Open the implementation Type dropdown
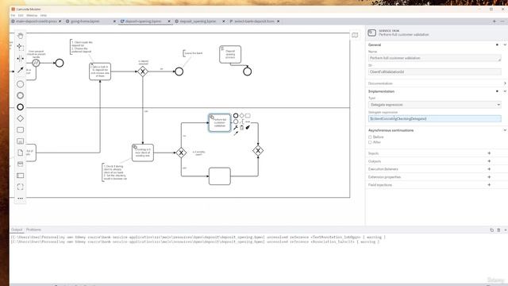Screen dimensions: 508x286 [435, 105]
